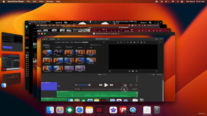Toggle remaining time display 08:57
This screenshot has height=116, width=207.
[135, 89]
